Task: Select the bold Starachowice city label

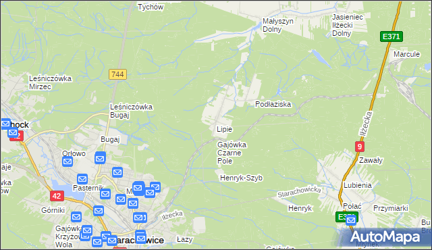Action: (x=139, y=241)
